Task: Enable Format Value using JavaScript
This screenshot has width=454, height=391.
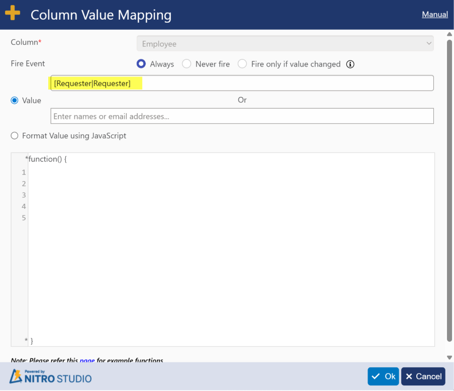Action: point(15,135)
